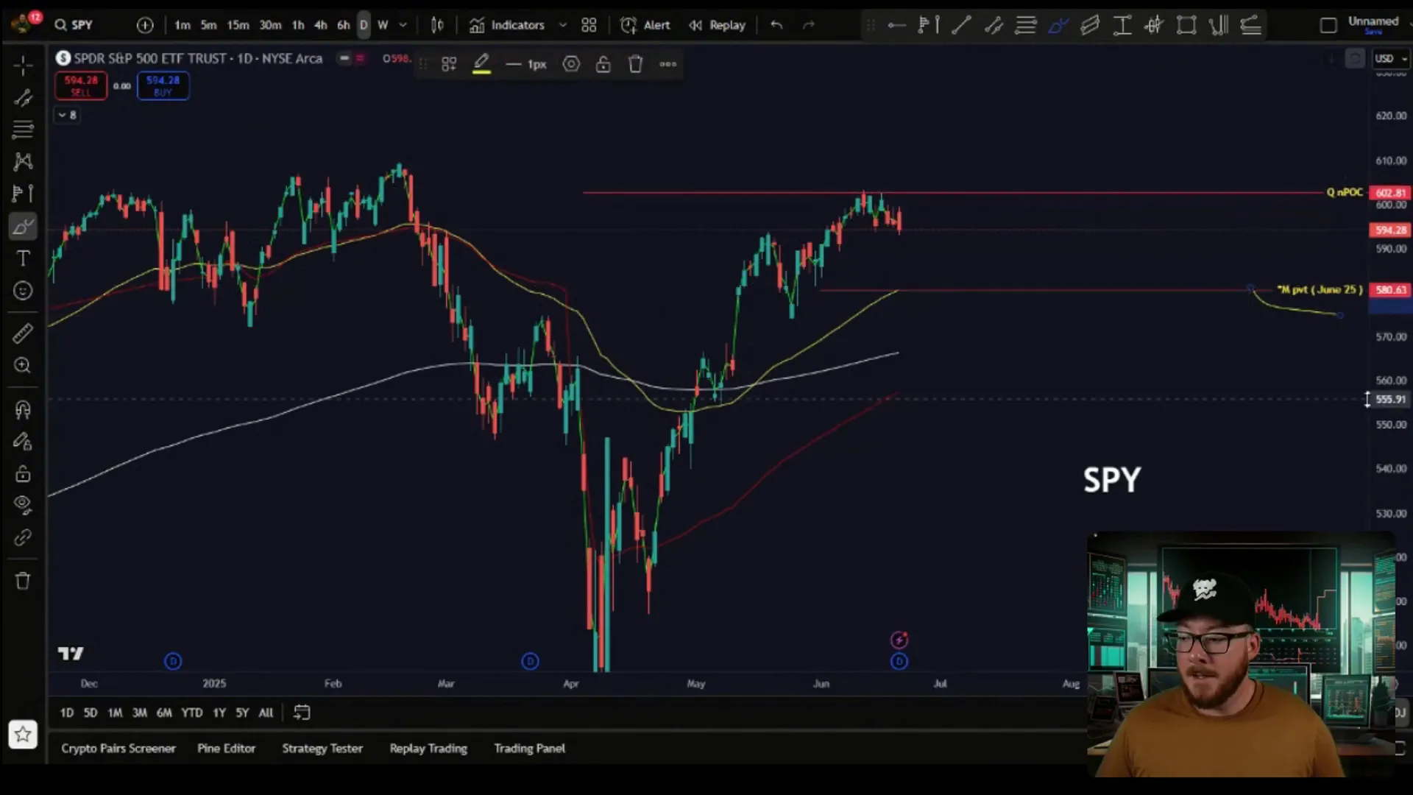Open the forecasting and measurement tools
This screenshot has height=795, width=1413.
(23, 194)
